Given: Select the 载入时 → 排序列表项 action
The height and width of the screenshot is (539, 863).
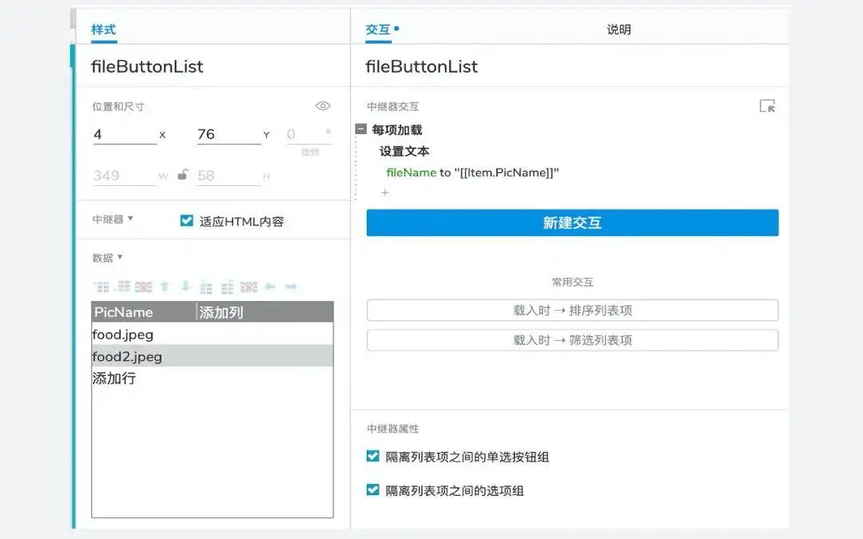Looking at the screenshot, I should pyautogui.click(x=571, y=310).
